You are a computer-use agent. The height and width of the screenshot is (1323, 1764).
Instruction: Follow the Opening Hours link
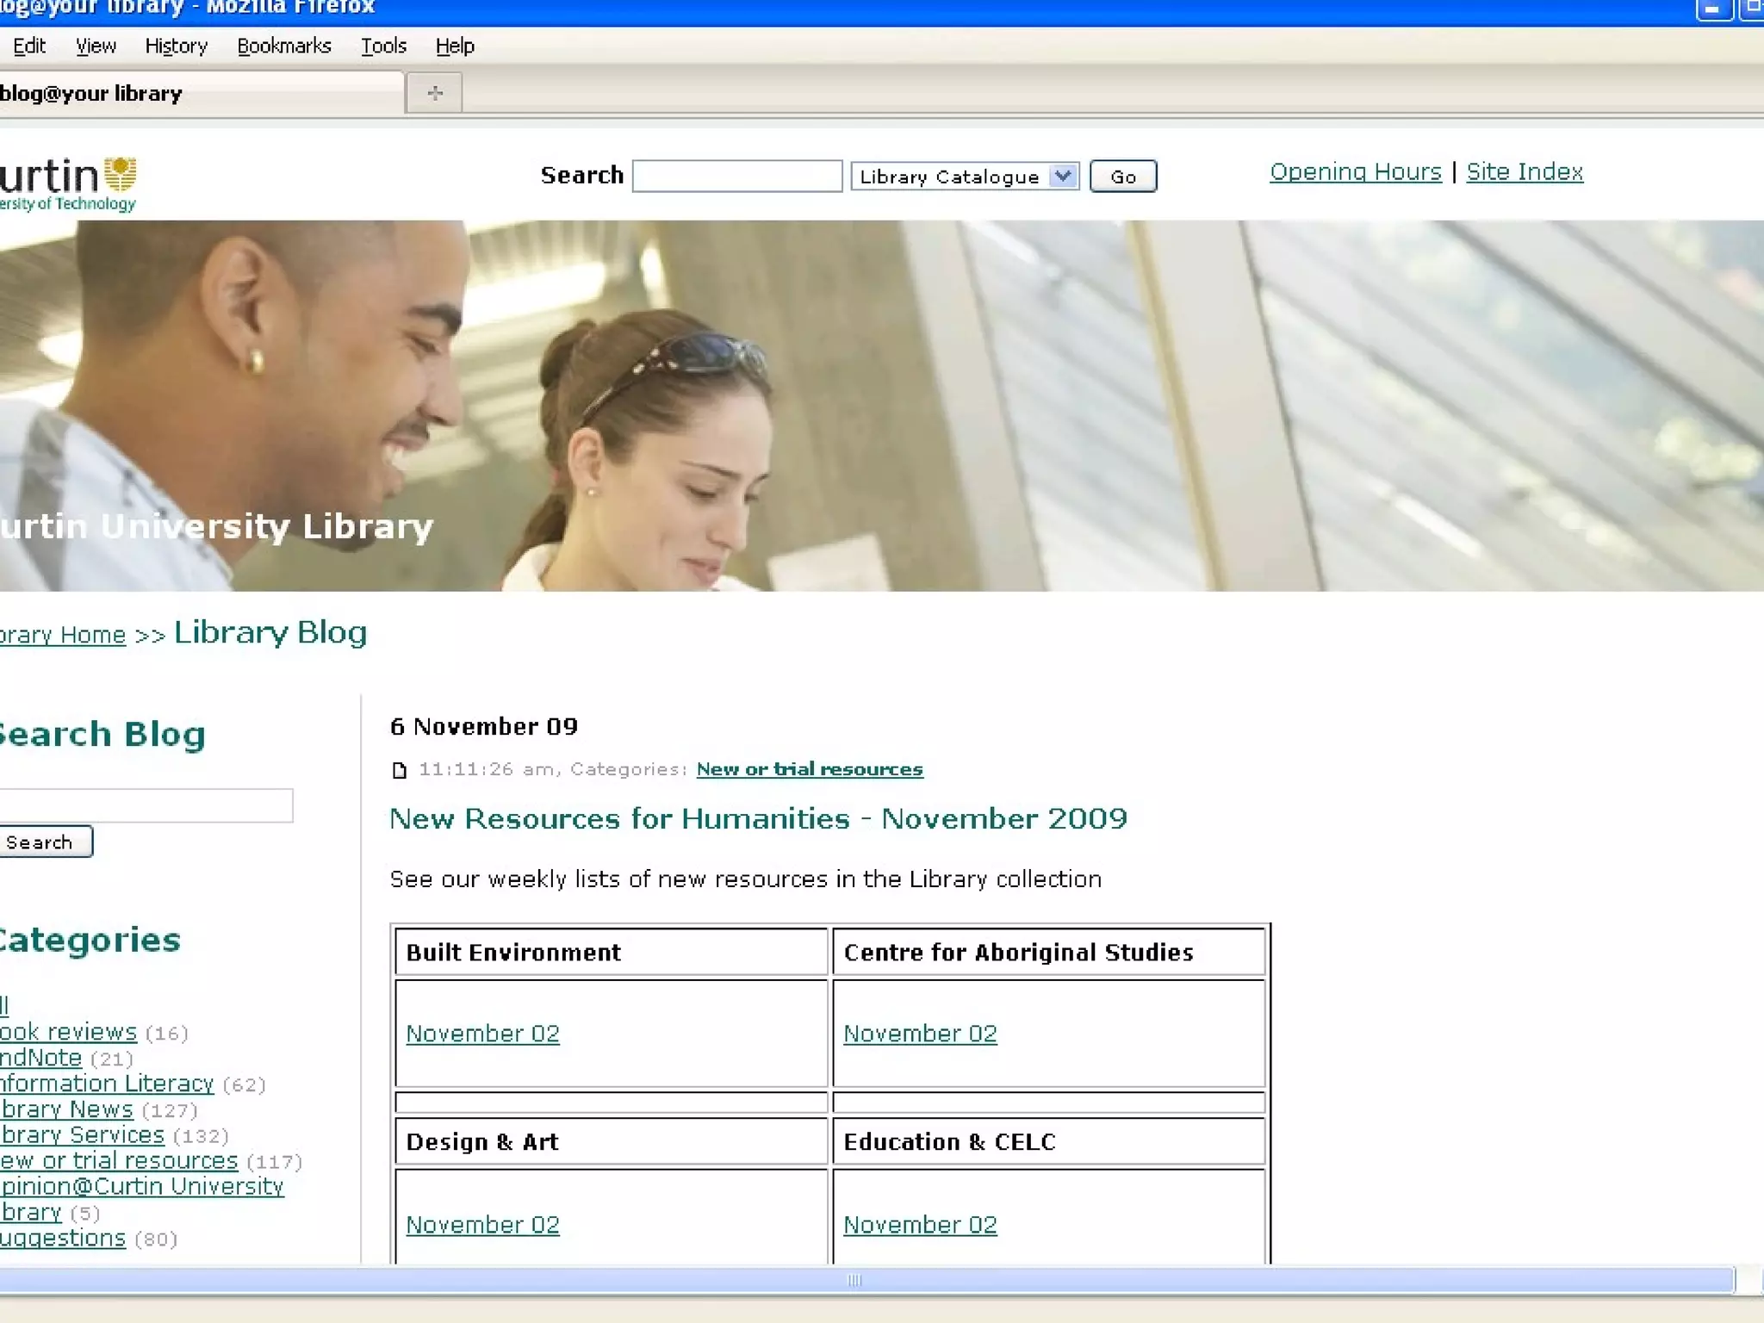tap(1355, 172)
